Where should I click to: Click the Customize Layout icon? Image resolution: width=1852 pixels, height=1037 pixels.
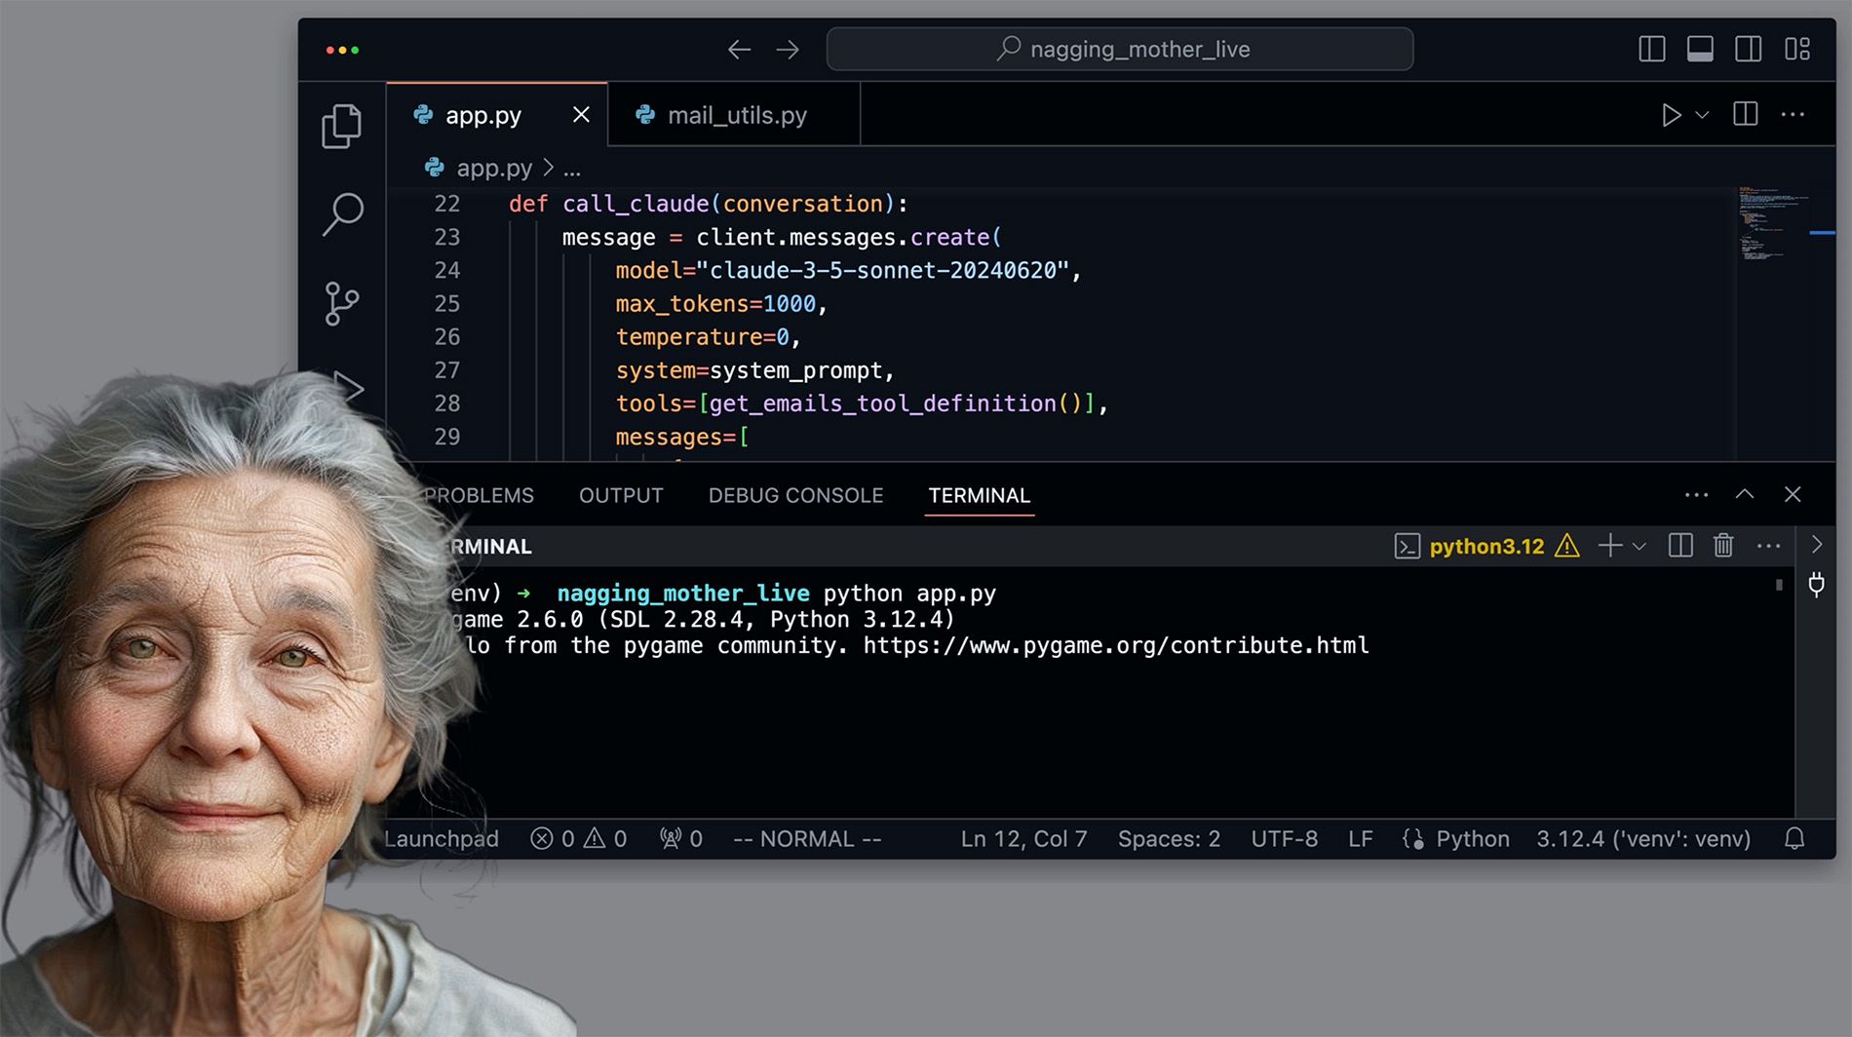coord(1797,49)
